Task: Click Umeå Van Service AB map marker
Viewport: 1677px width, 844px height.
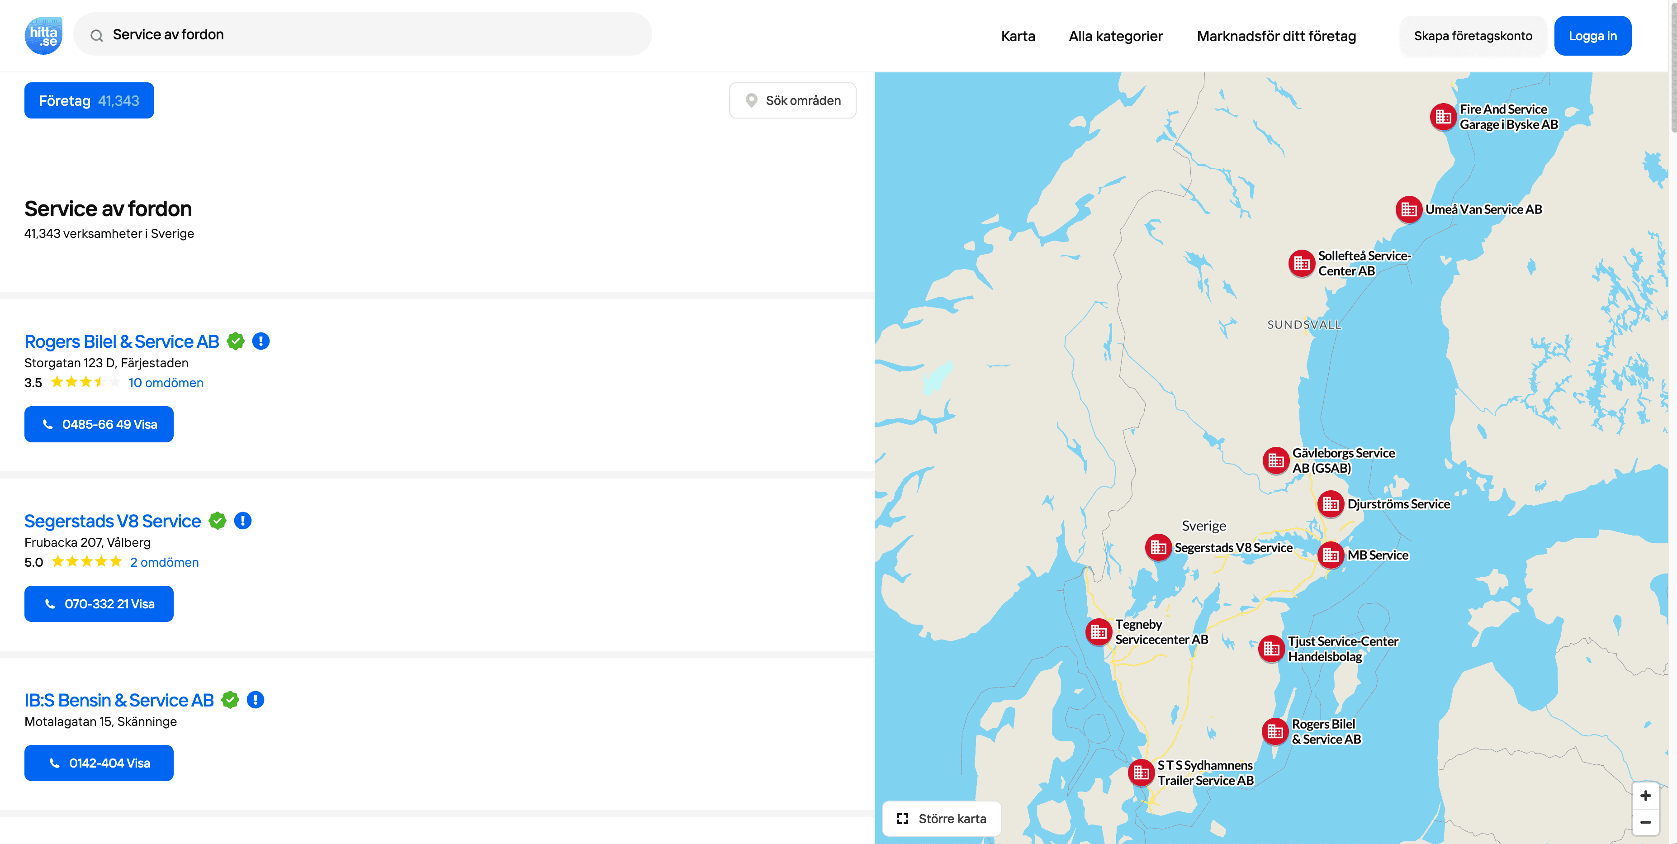Action: click(x=1408, y=210)
